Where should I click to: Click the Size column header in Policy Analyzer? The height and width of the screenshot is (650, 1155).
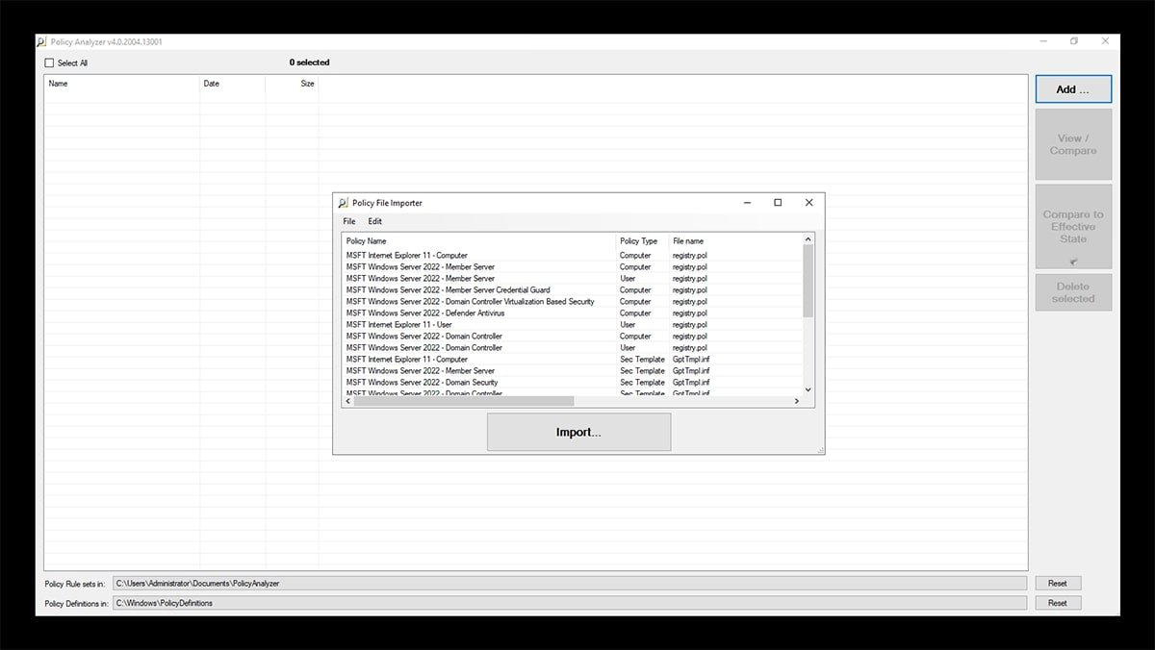tap(292, 84)
